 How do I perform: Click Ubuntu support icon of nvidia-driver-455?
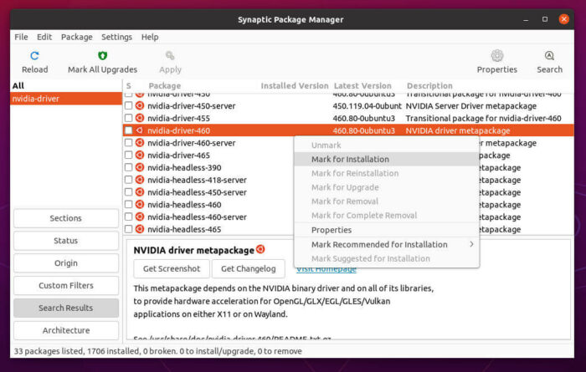(140, 118)
